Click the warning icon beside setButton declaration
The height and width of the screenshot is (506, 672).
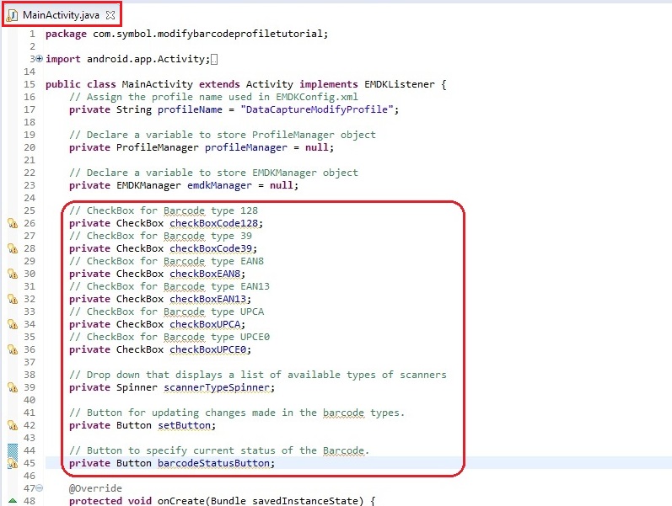tap(13, 425)
